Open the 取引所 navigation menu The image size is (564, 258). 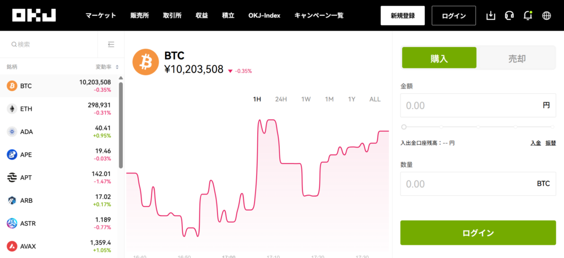(x=174, y=15)
